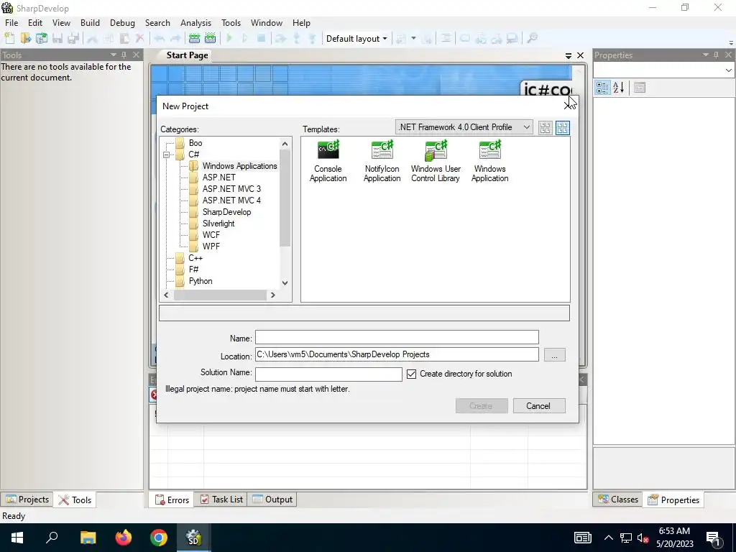This screenshot has height=552, width=736.
Task: Select the Console Application template
Action: pyautogui.click(x=328, y=161)
